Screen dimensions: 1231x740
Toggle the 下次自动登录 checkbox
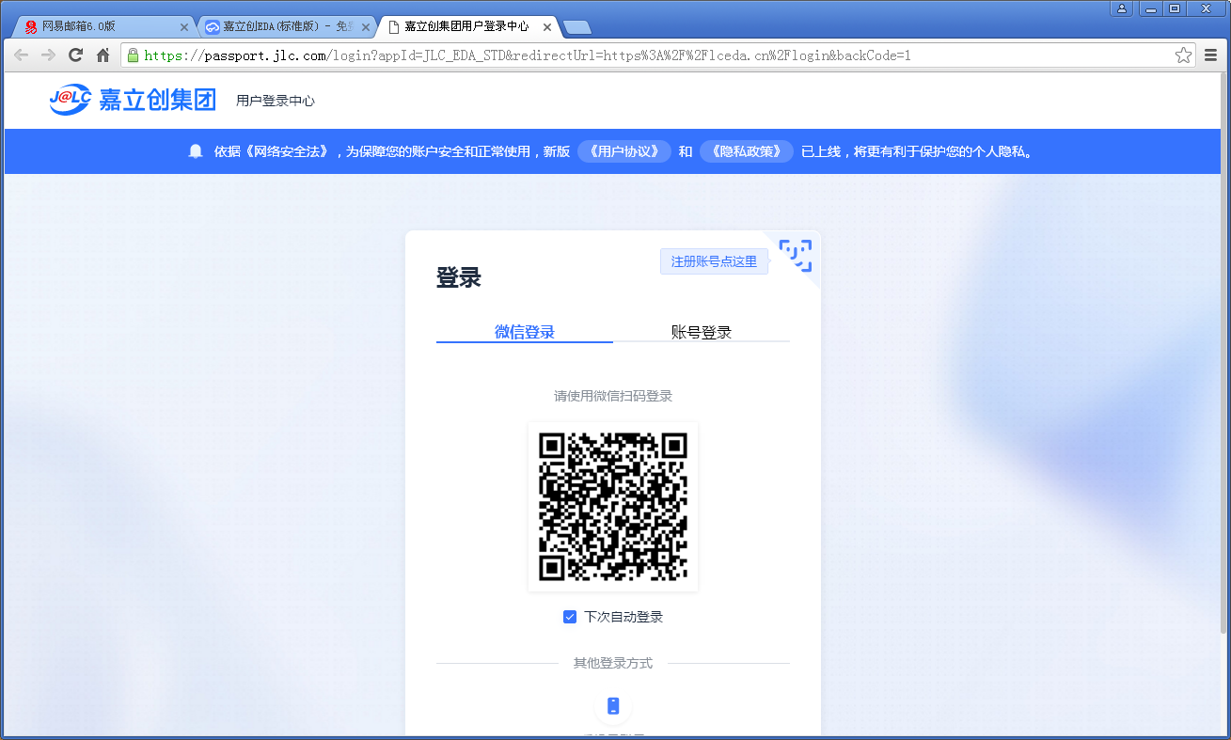coord(570,617)
